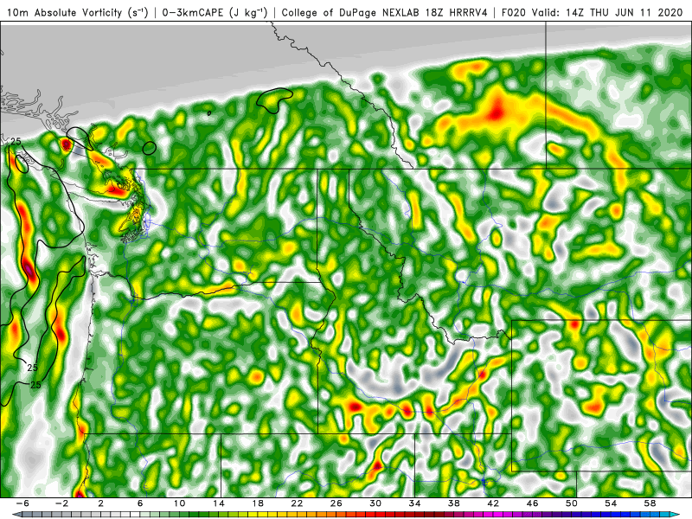Click 'Valid: 14Z THU JUN 11 2020' text
692x519 pixels.
pyautogui.click(x=607, y=13)
